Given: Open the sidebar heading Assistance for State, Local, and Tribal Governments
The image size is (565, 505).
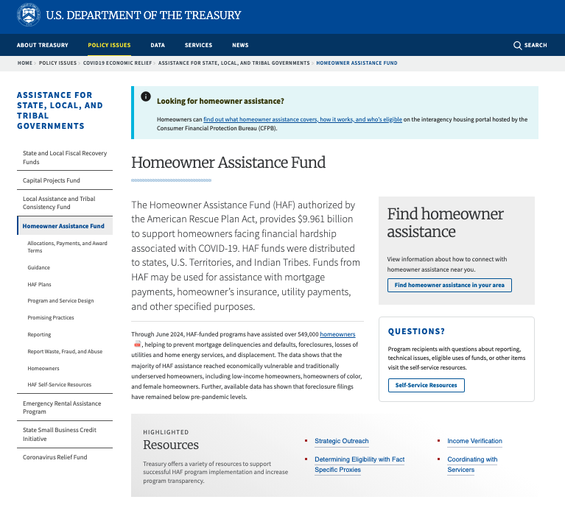Looking at the screenshot, I should pos(60,110).
